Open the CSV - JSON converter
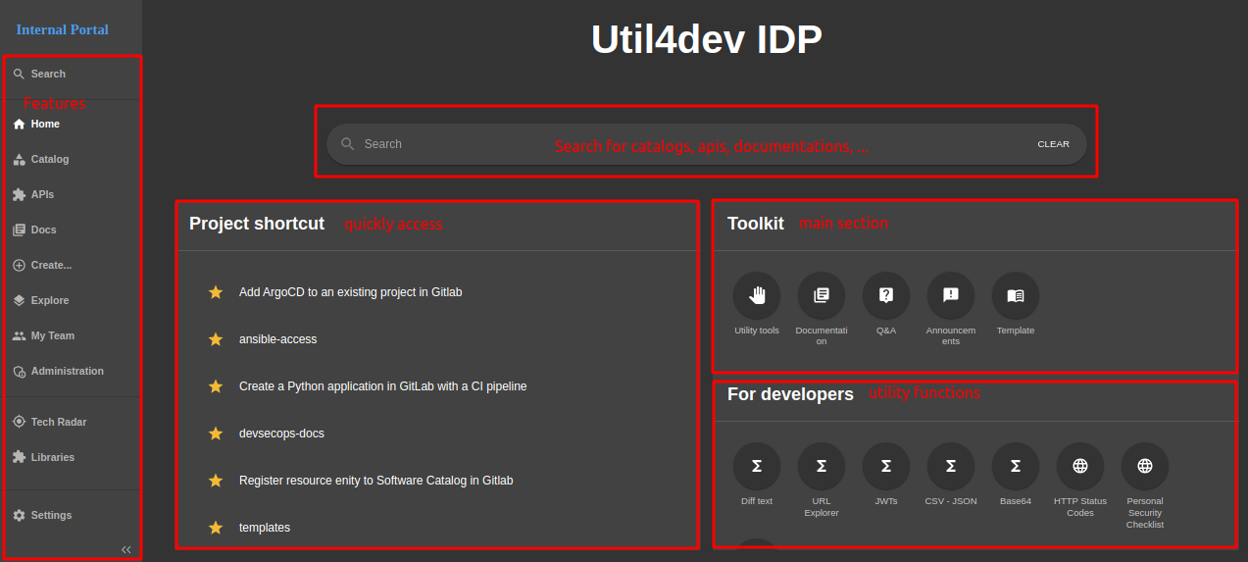Viewport: 1248px width, 562px height. pyautogui.click(x=951, y=466)
